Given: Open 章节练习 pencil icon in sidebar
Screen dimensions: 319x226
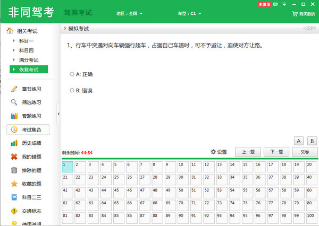Looking at the screenshot, I should coord(14,89).
